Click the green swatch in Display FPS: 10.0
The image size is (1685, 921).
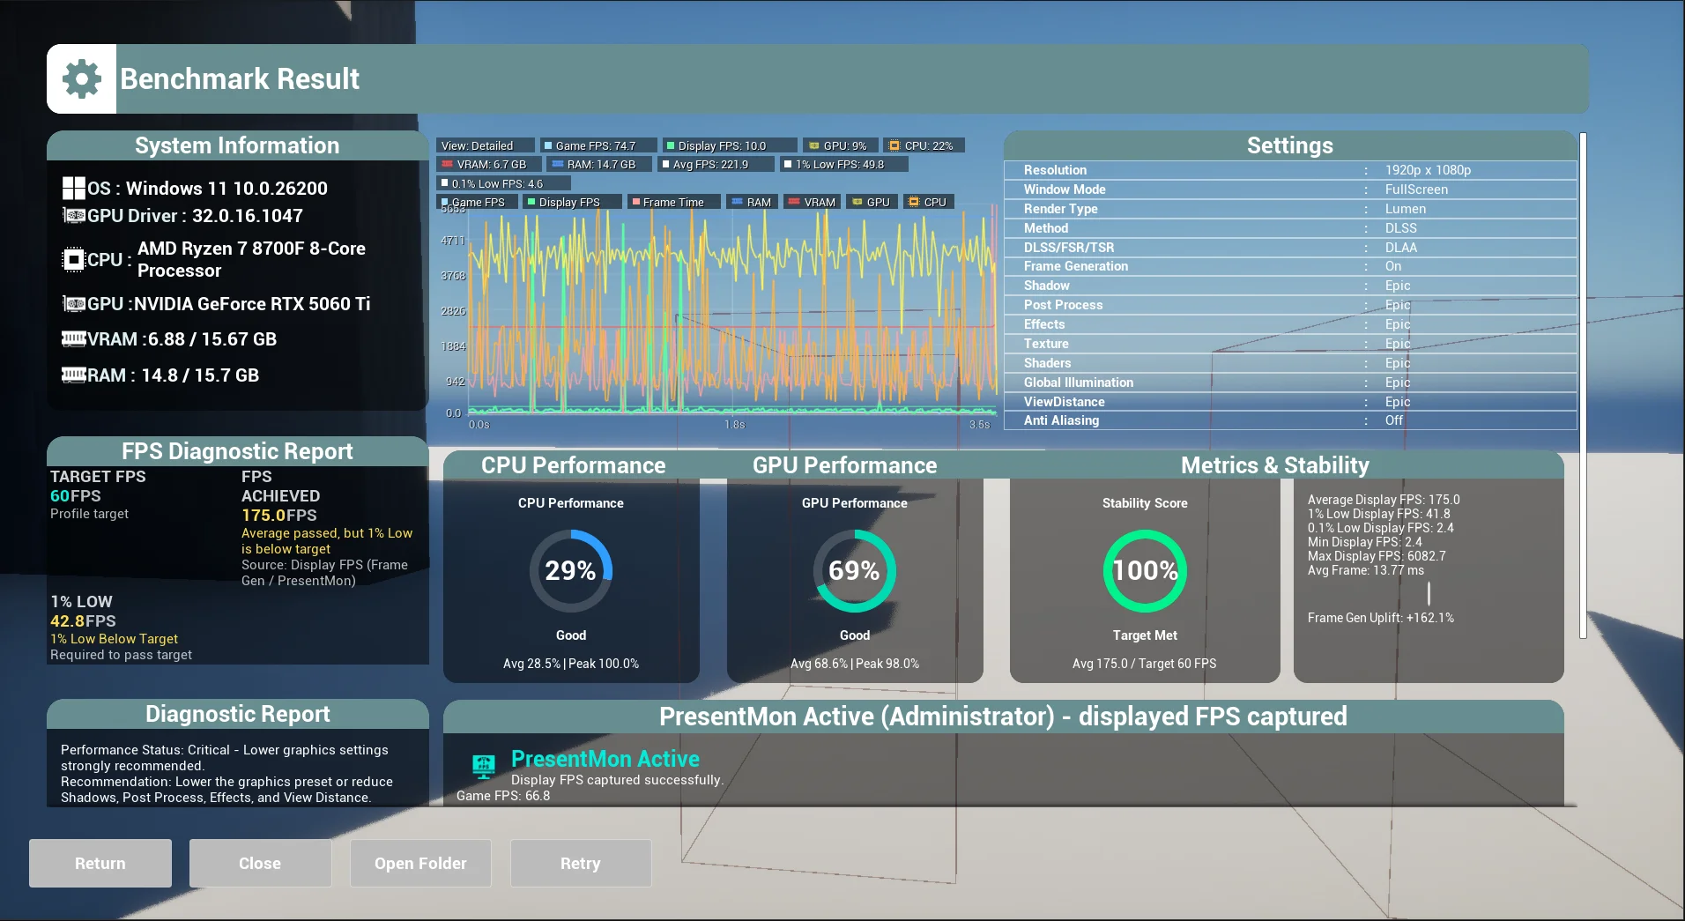[x=670, y=146]
